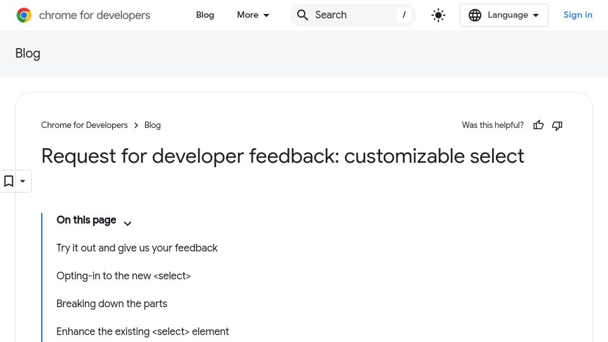
Task: Open the Language dropdown
Action: click(504, 15)
